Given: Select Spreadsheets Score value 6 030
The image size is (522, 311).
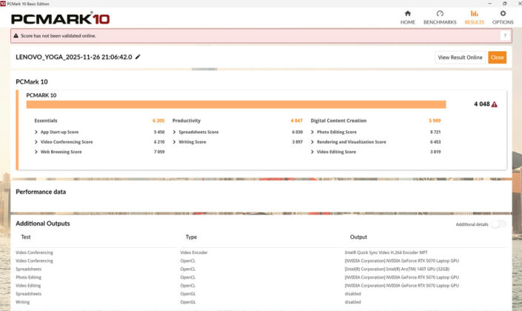Looking at the screenshot, I should pyautogui.click(x=298, y=132).
